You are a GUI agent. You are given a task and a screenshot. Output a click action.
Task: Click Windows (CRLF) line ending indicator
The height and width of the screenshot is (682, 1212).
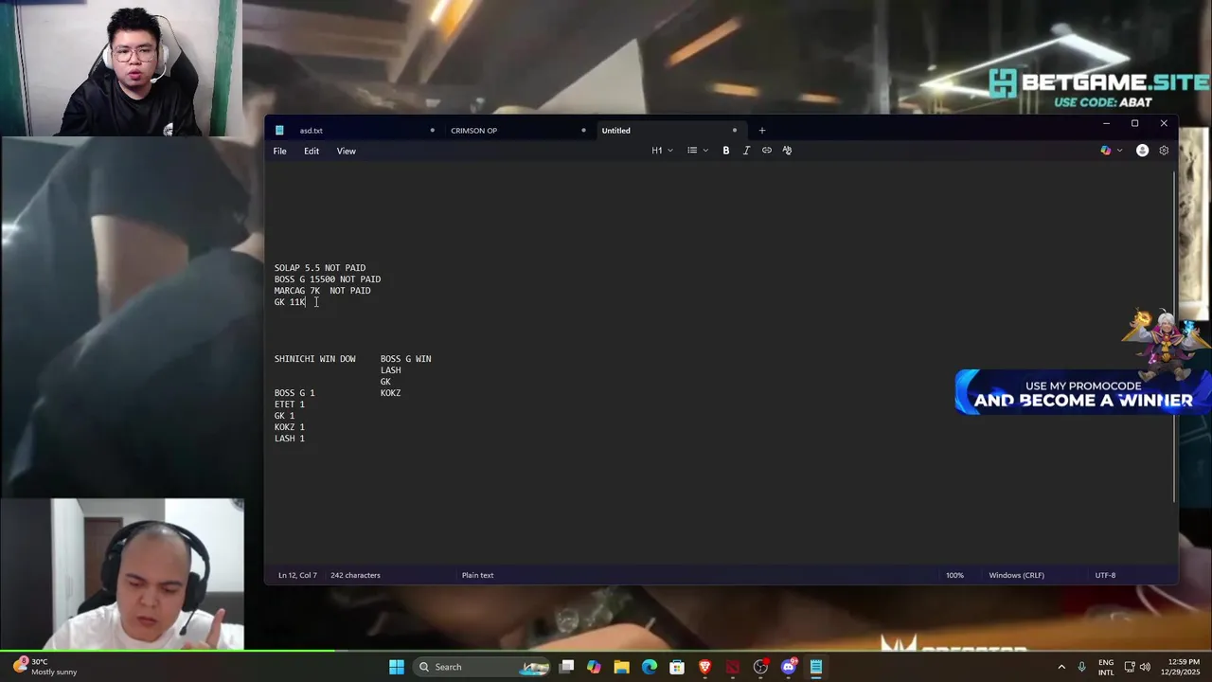(1016, 575)
